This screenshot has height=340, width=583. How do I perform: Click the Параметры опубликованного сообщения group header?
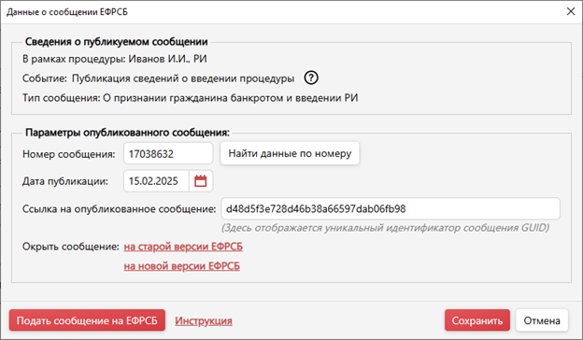tap(127, 133)
